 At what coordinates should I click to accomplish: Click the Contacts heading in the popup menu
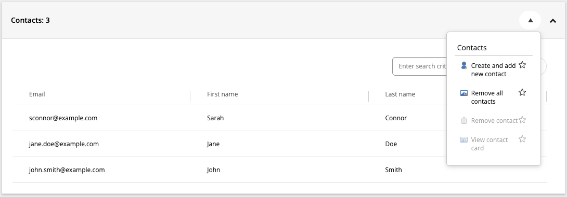pos(472,48)
